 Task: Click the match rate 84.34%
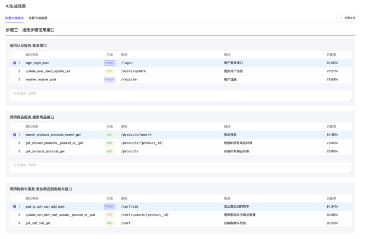tap(332, 207)
